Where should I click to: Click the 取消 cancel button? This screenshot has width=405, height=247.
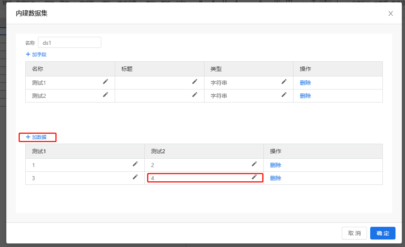(x=354, y=233)
